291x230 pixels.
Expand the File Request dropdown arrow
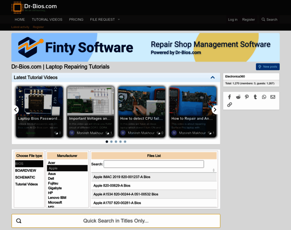119,20
